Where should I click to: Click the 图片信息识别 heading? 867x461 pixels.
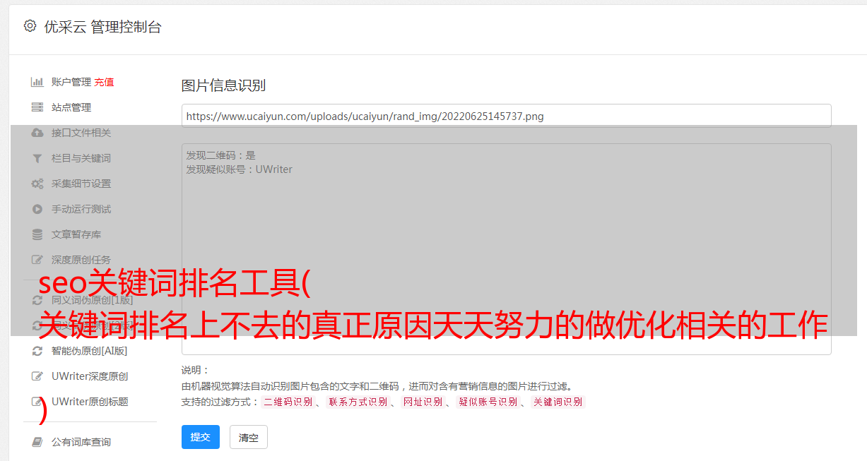coord(223,86)
